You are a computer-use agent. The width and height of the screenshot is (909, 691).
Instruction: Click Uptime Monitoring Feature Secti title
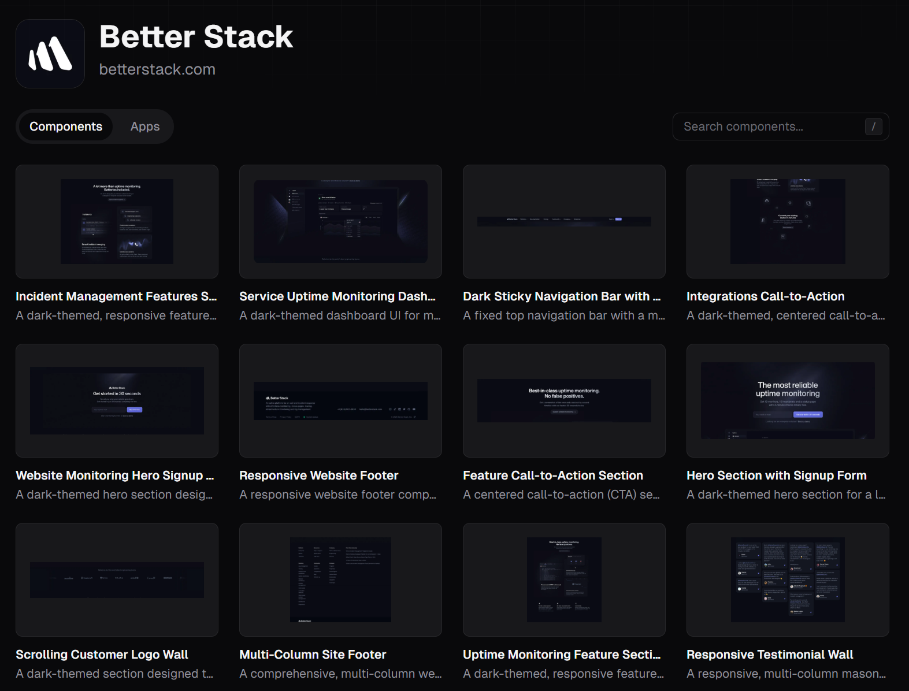562,655
